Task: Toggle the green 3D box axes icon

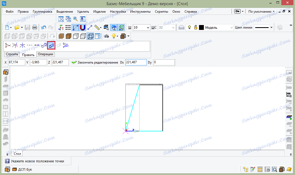Action: (x=121, y=27)
